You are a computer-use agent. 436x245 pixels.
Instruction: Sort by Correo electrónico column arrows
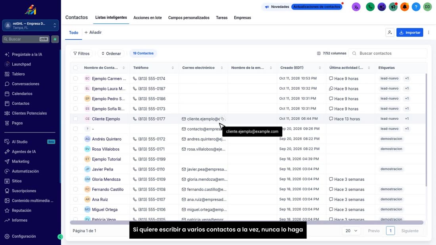pos(222,68)
